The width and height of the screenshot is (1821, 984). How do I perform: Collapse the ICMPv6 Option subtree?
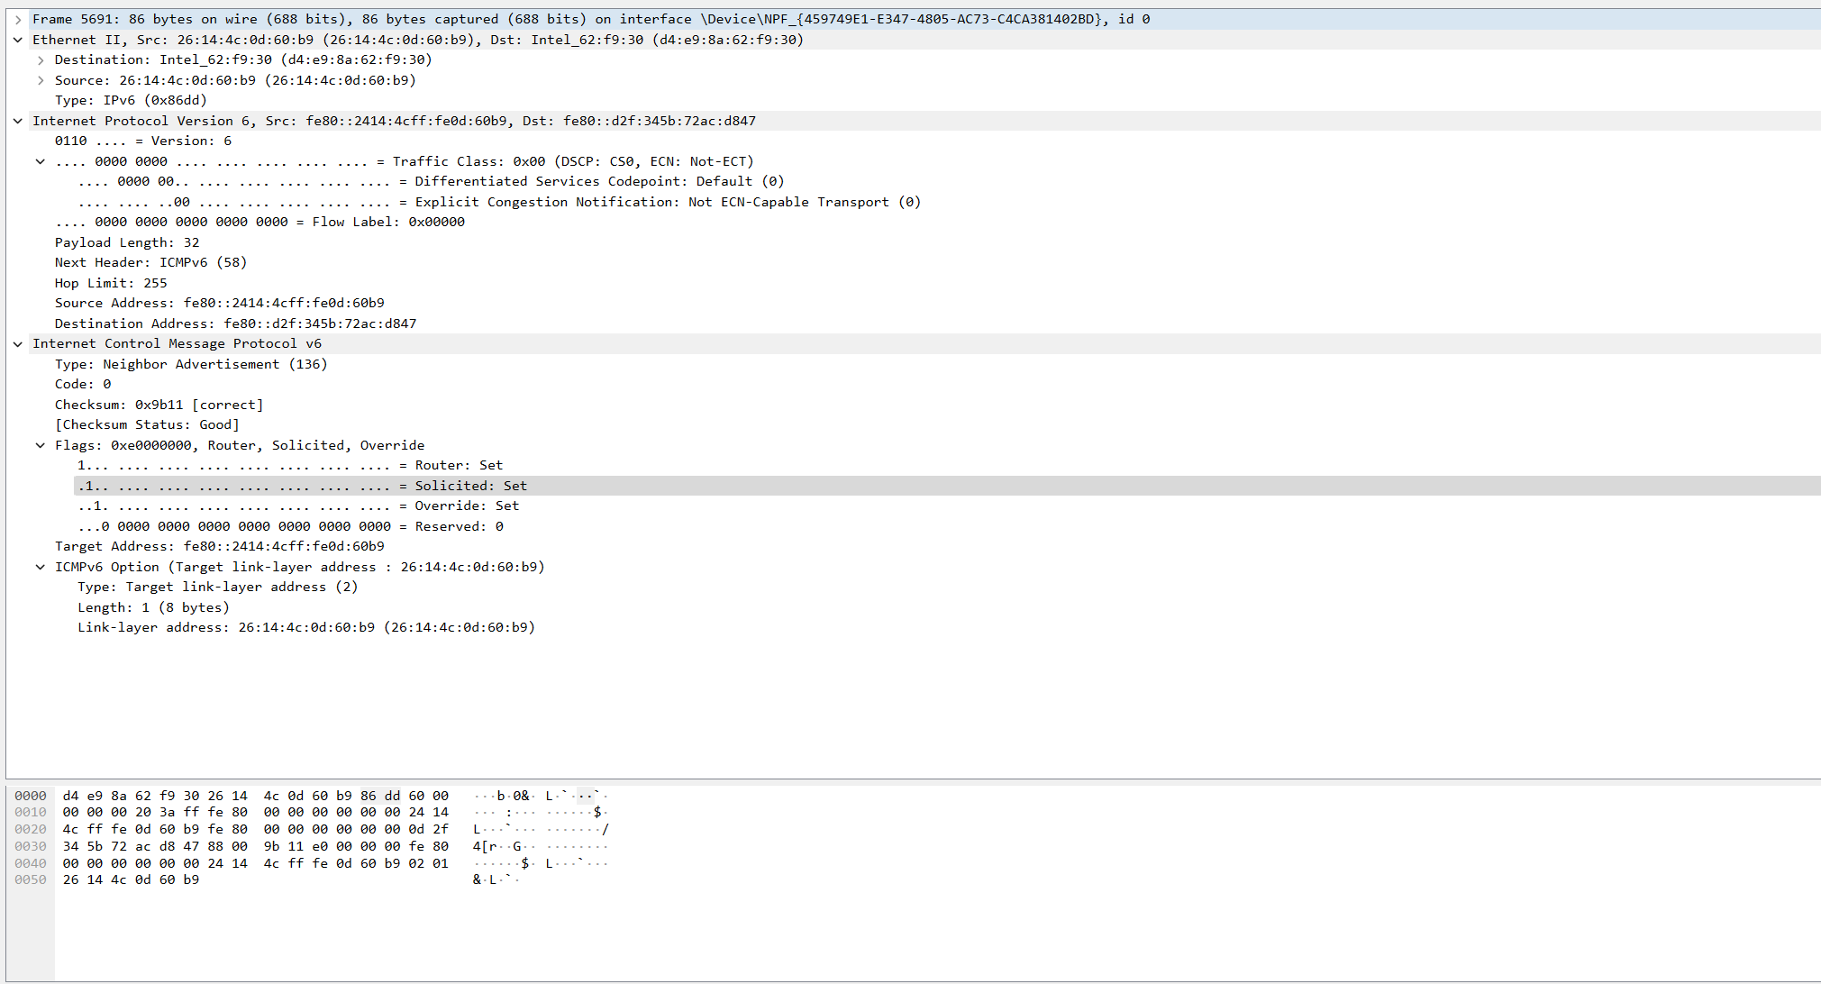[41, 567]
